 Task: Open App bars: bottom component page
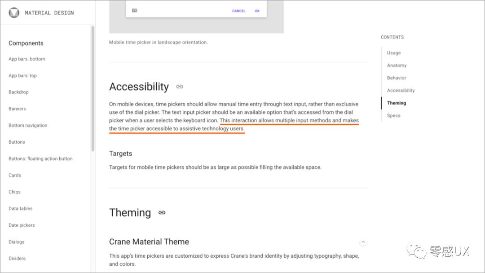tap(27, 59)
